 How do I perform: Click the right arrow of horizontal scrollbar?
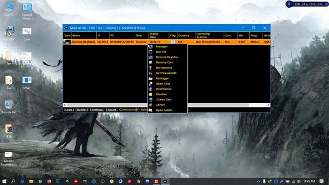pos(268,105)
